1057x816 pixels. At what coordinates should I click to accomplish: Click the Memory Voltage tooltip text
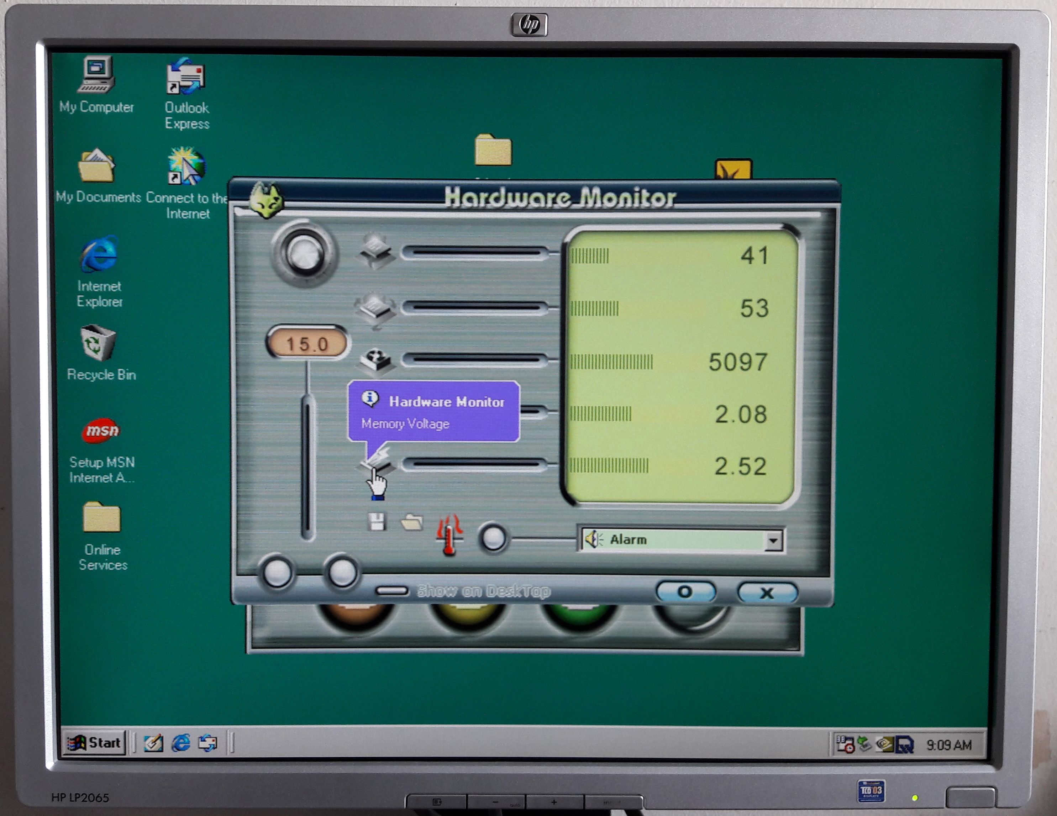pyautogui.click(x=406, y=423)
